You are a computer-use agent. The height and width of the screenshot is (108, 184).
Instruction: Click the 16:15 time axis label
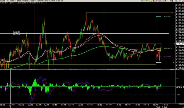[x=146, y=105]
